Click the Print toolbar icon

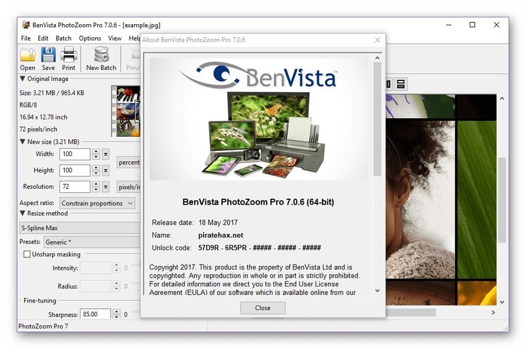69,58
